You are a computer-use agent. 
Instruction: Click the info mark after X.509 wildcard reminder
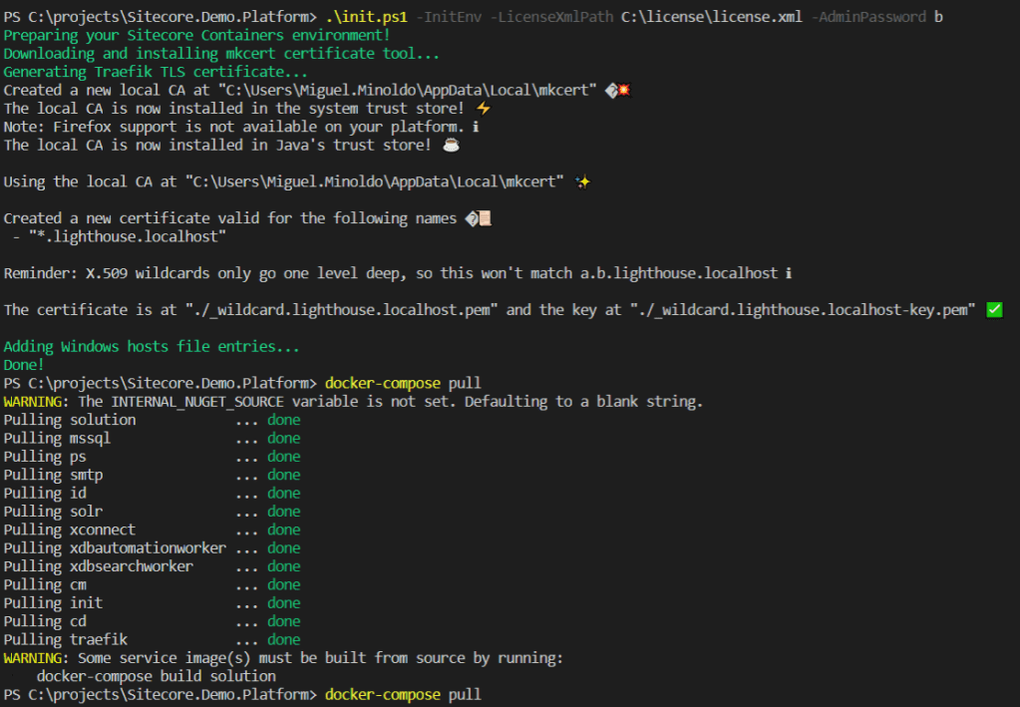[789, 272]
